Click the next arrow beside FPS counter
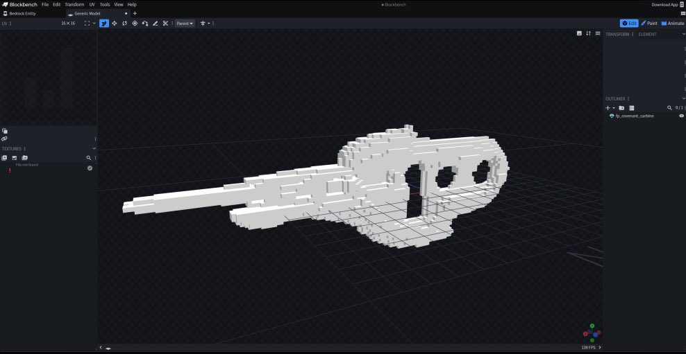686x354 pixels. pos(600,348)
